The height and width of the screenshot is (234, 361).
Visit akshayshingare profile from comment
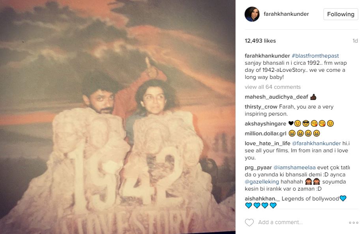point(266,124)
